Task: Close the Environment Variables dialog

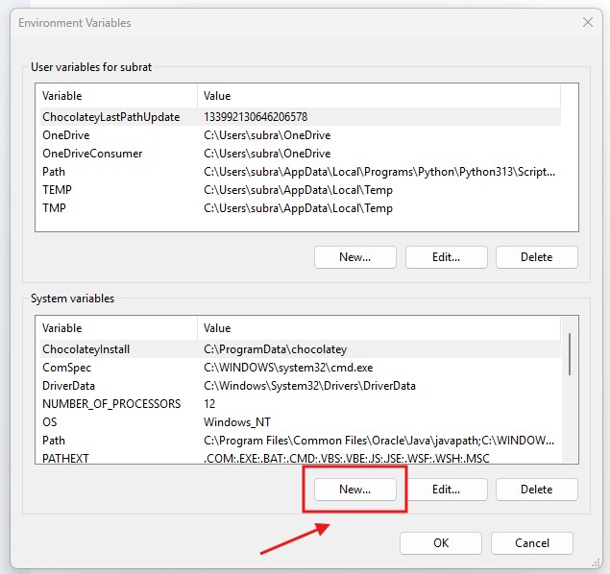Action: [587, 22]
